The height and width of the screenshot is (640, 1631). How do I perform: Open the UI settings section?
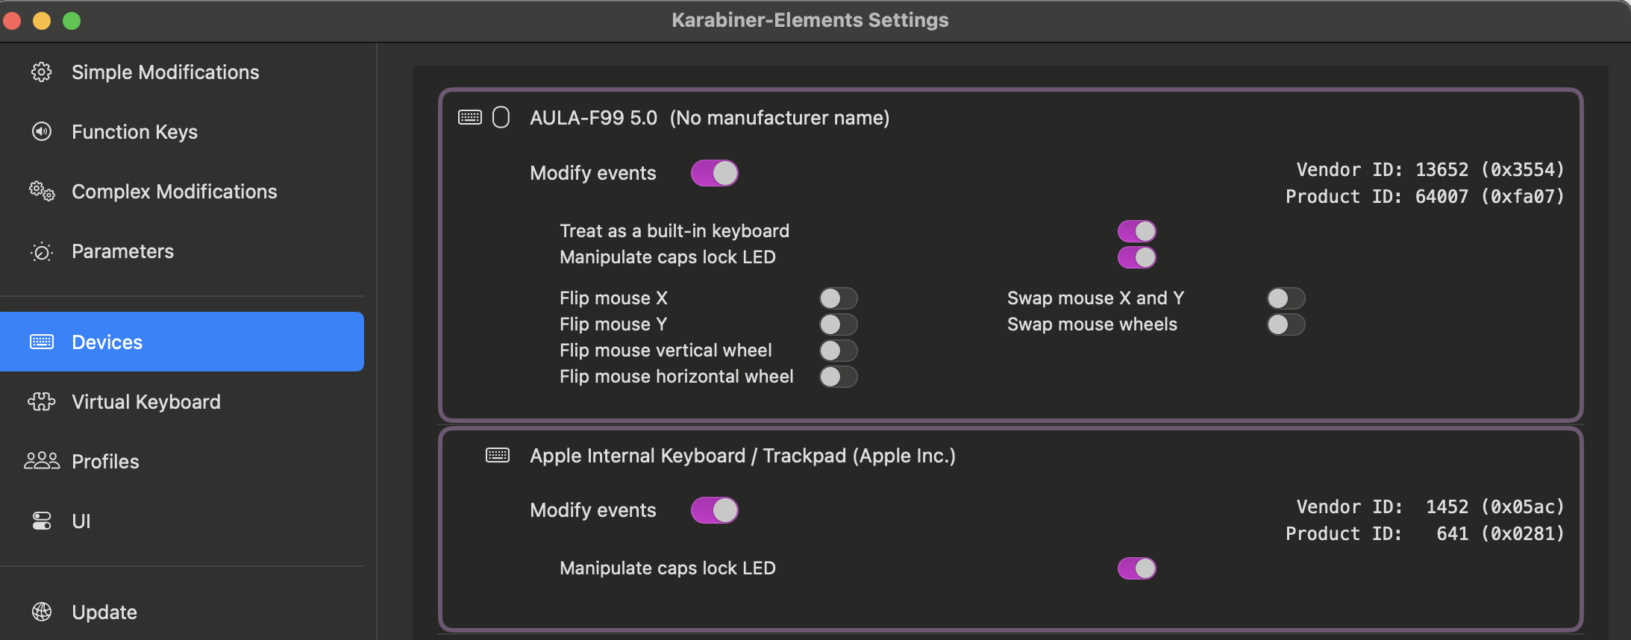coord(182,521)
